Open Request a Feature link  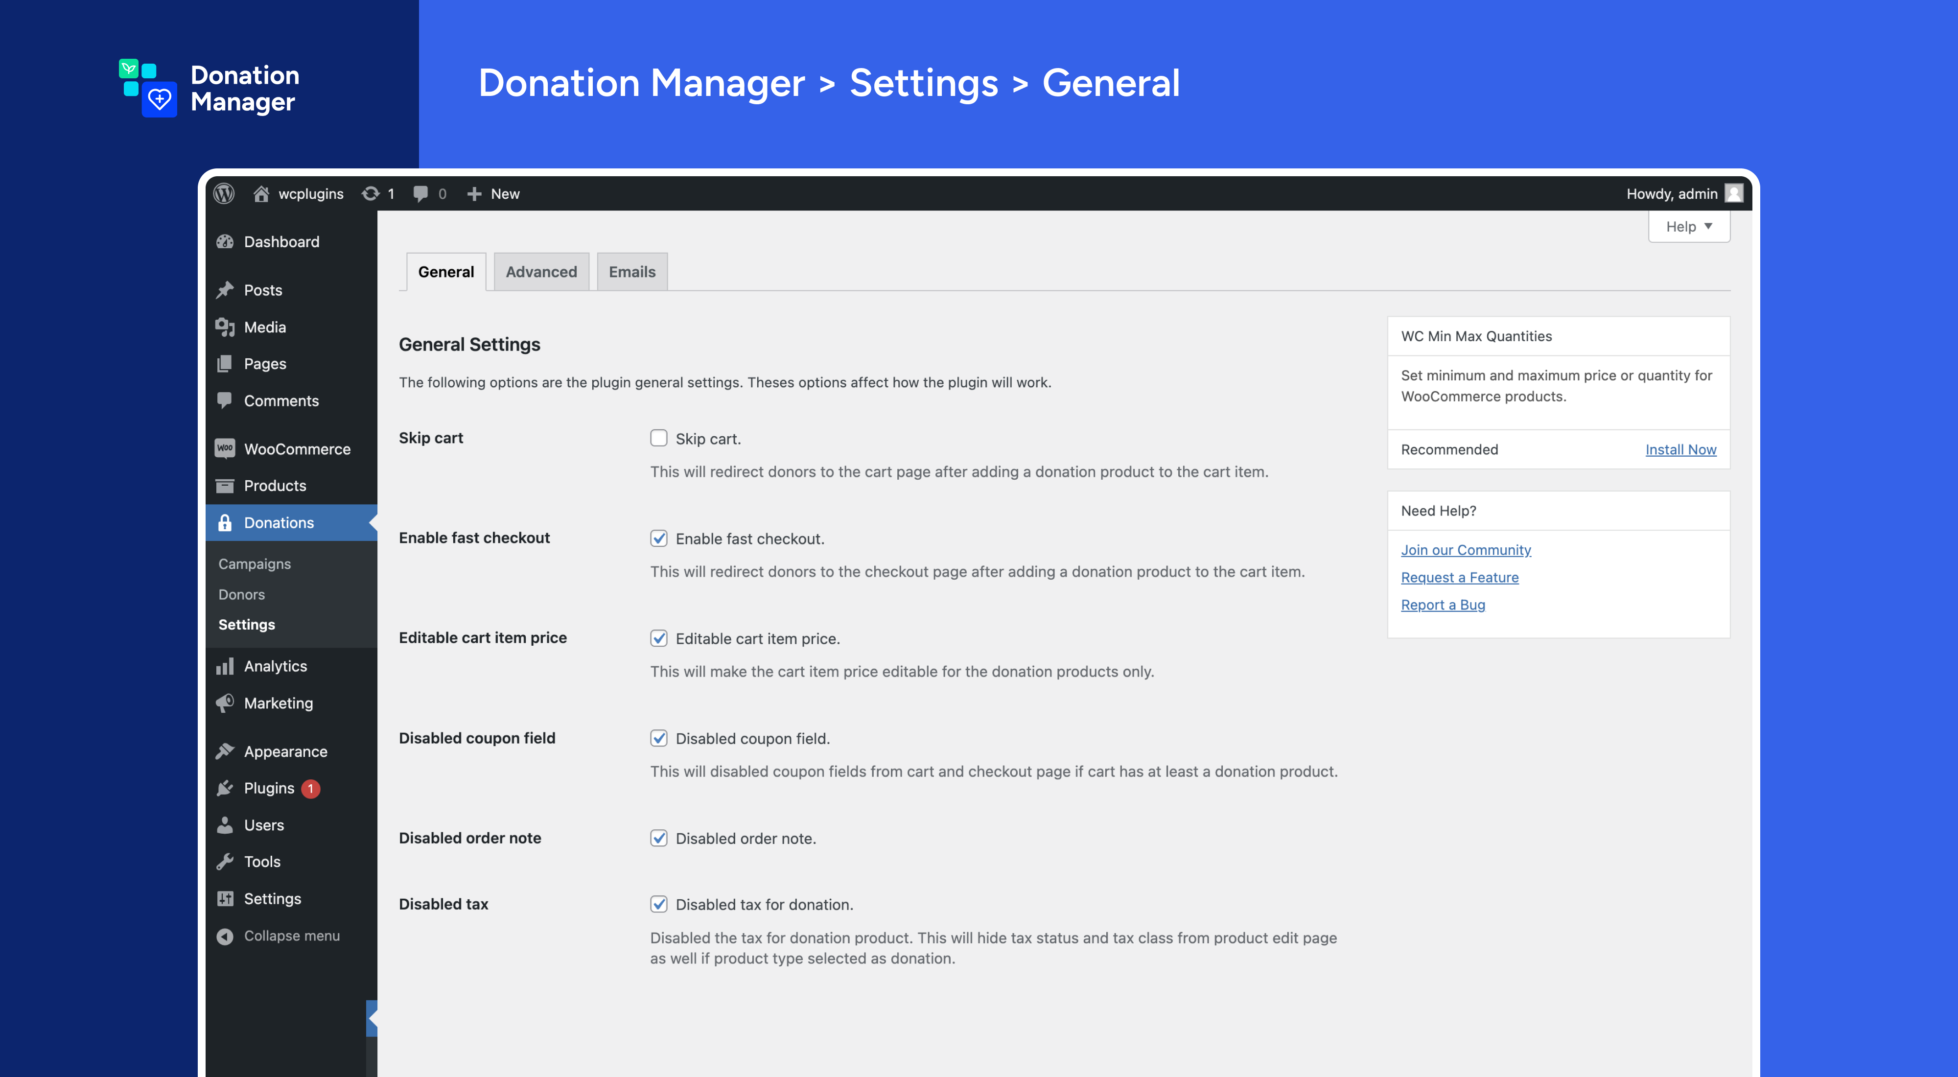(1459, 577)
